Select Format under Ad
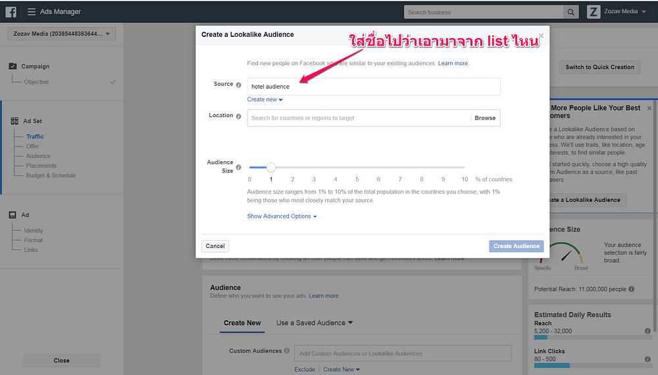Image resolution: width=658 pixels, height=375 pixels. tap(34, 240)
